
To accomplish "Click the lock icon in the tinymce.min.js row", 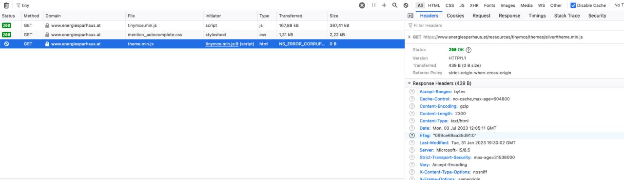I will 47,25.
